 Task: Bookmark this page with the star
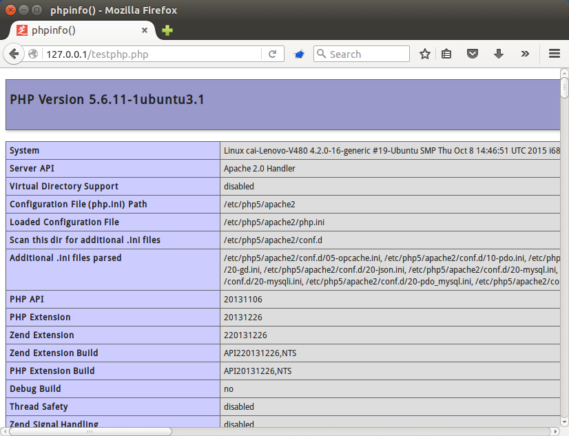pyautogui.click(x=424, y=54)
